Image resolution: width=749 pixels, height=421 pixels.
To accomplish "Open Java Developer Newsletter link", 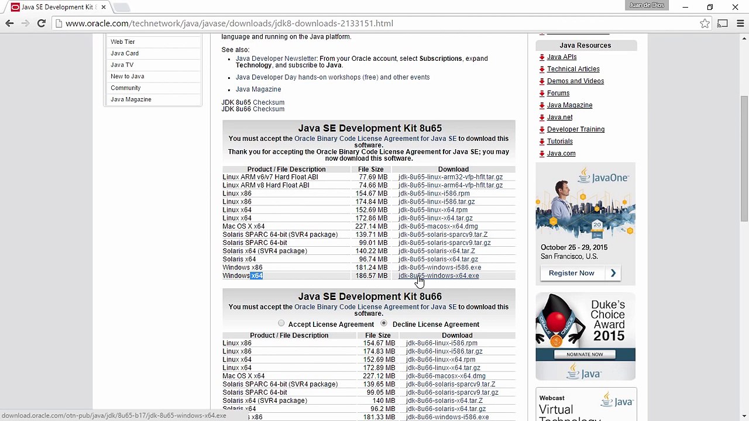I will tap(276, 58).
